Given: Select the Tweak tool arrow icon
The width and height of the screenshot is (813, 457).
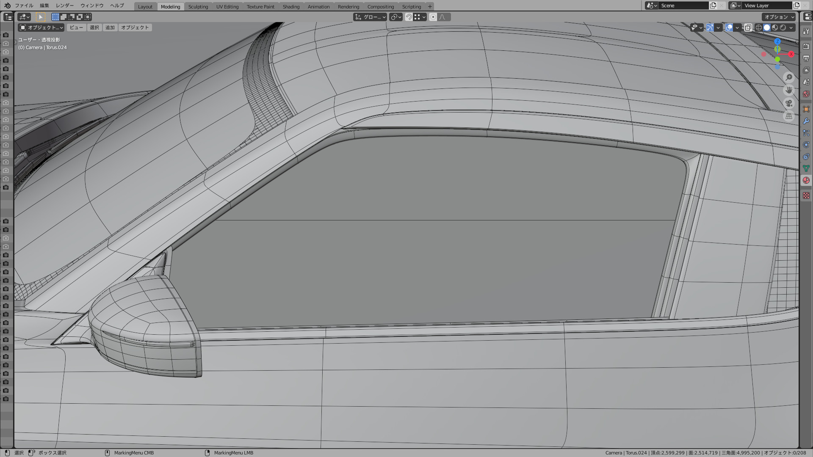Looking at the screenshot, I should coord(41,17).
